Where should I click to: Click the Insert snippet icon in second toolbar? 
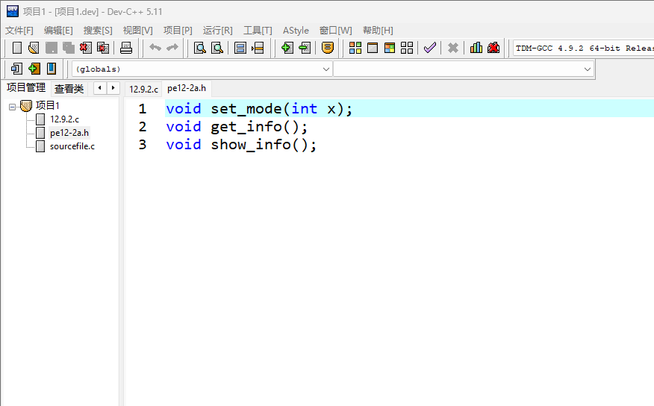[16, 69]
